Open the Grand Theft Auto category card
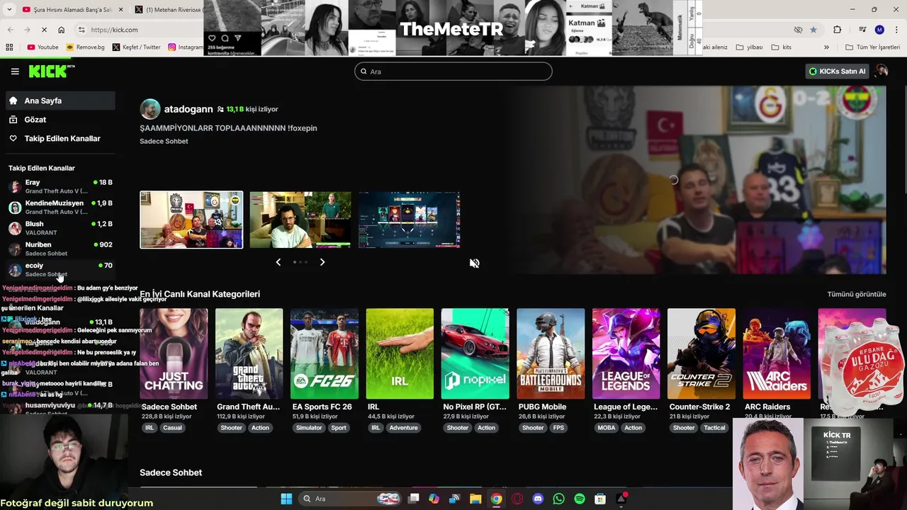Viewport: 907px width, 510px height. (249, 353)
